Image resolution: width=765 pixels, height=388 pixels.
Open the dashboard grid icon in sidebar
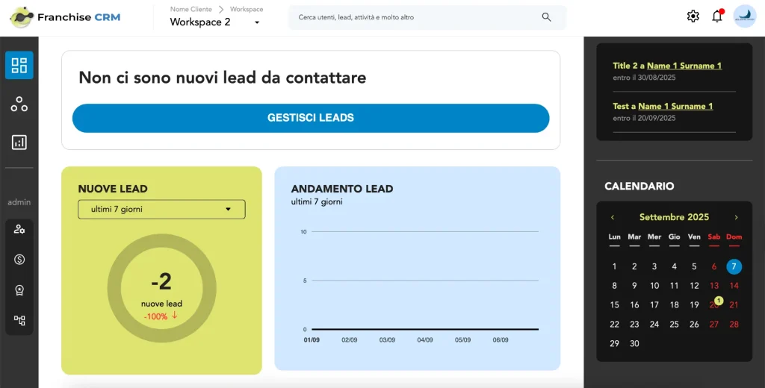point(19,65)
